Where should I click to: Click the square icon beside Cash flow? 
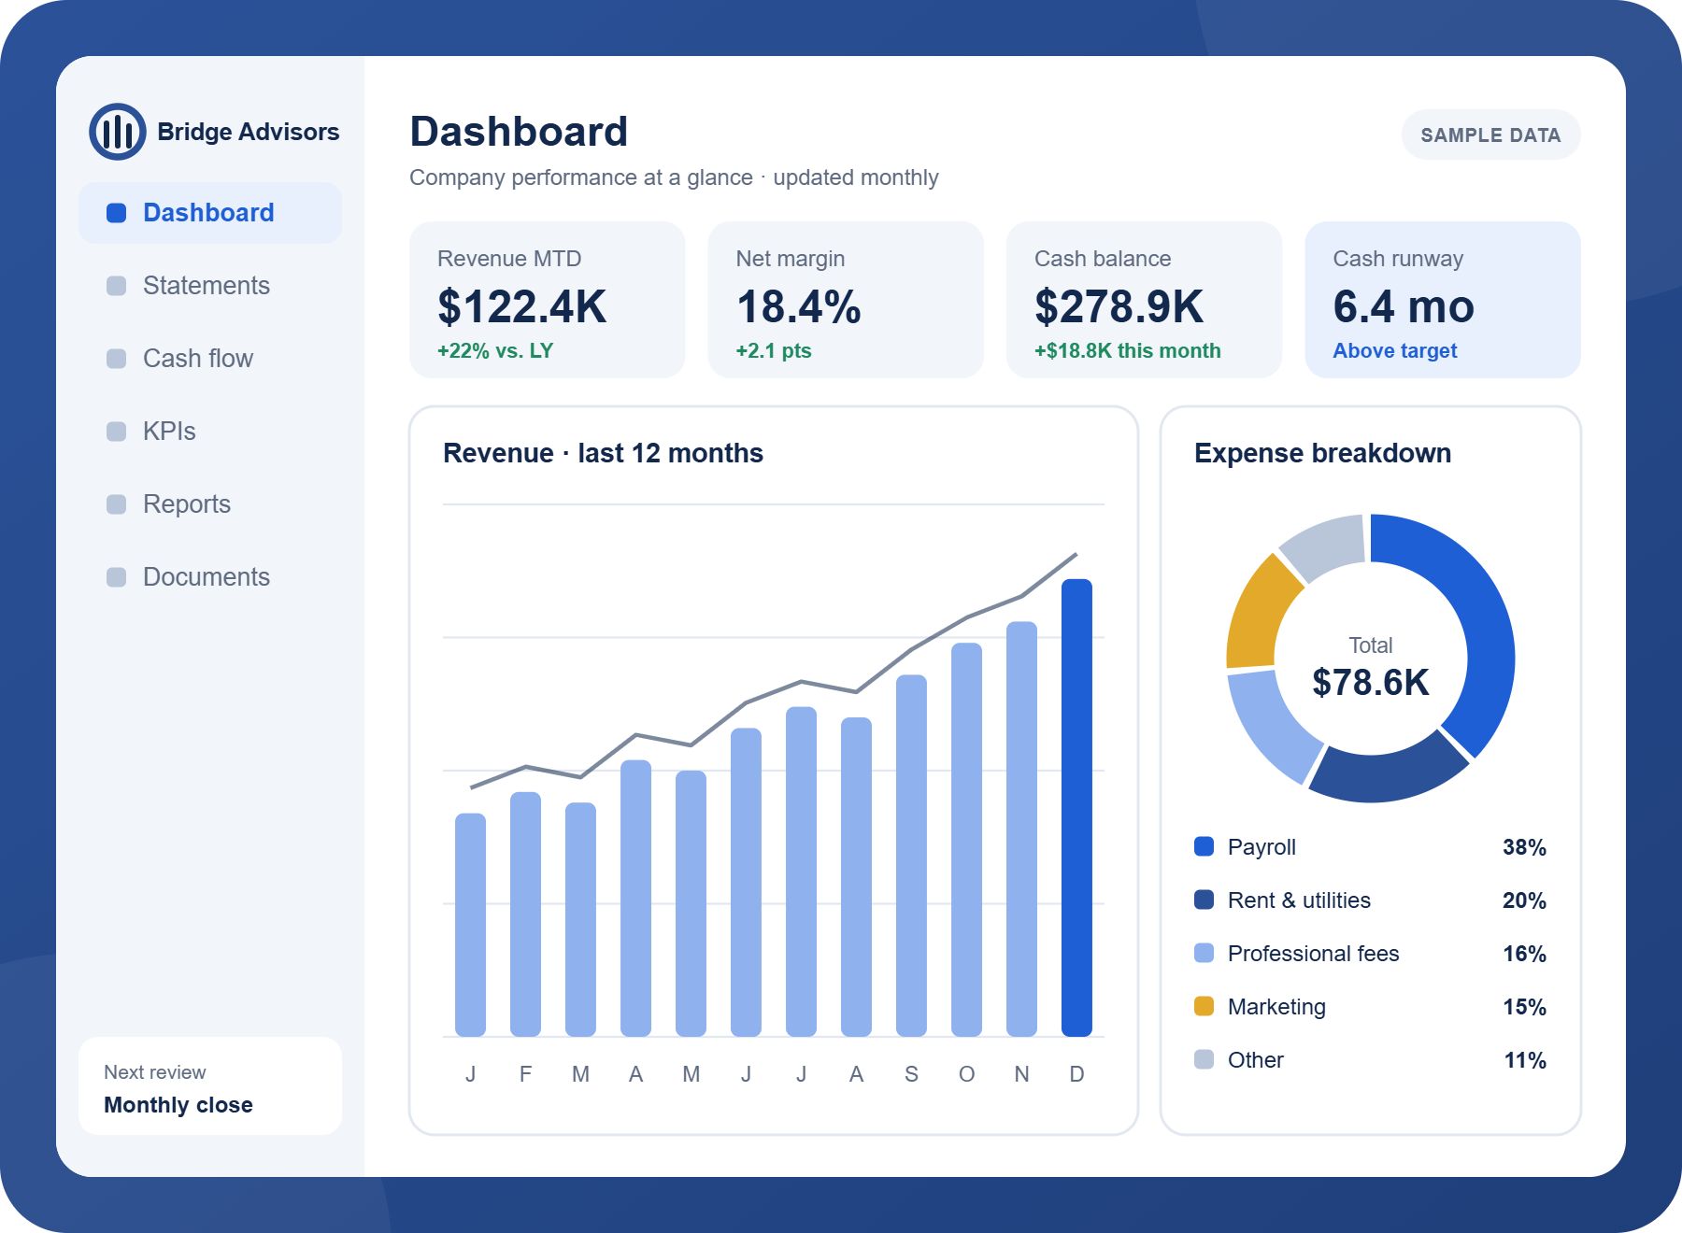[117, 359]
